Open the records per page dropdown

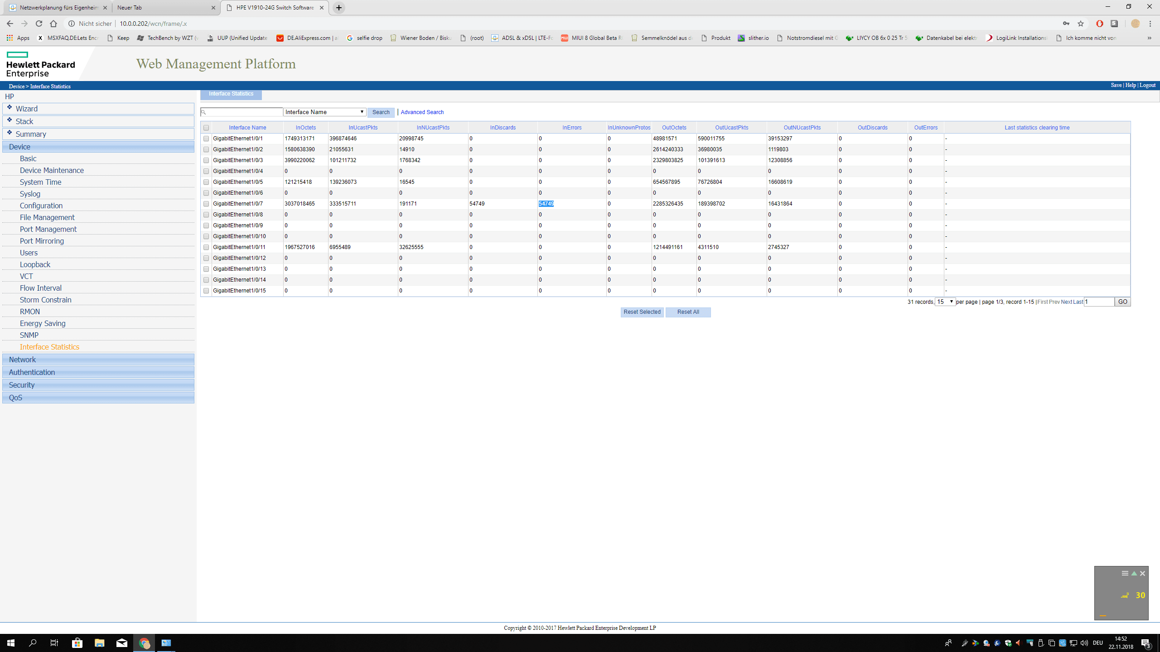click(945, 302)
